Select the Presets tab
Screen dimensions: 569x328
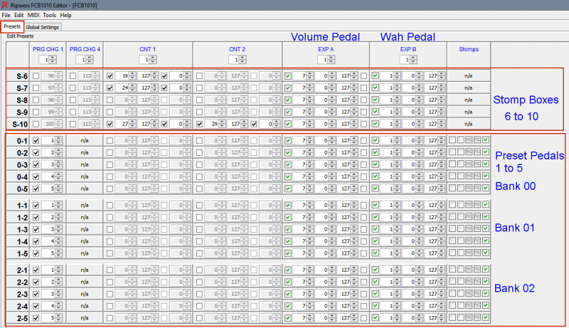tap(12, 27)
